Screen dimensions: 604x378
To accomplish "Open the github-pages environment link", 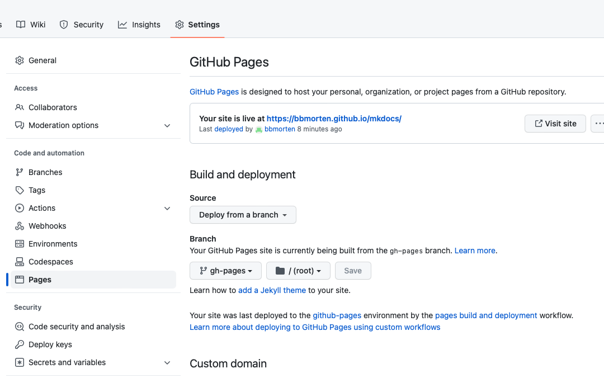I will click(x=337, y=315).
